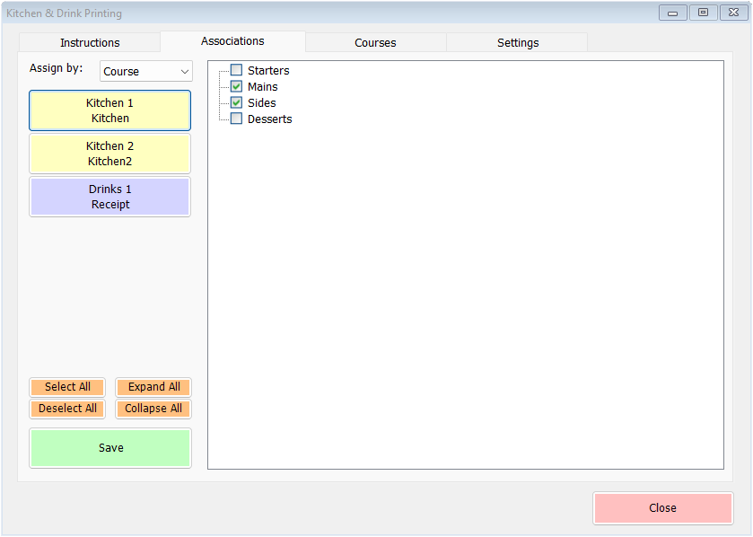Screen dimensions: 753x537
Task: Open the Courses tab
Action: pos(375,43)
